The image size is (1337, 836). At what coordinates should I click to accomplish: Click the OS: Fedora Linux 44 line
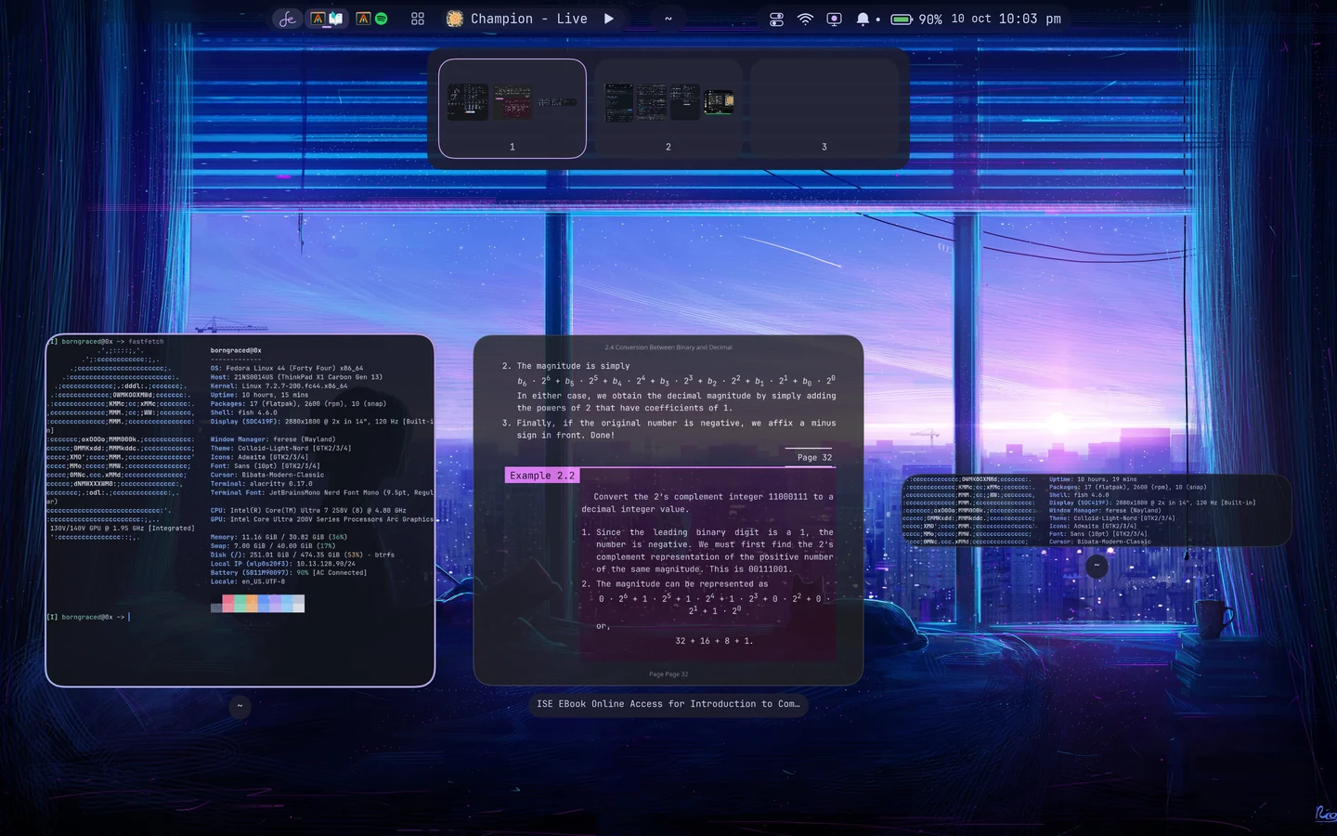287,368
